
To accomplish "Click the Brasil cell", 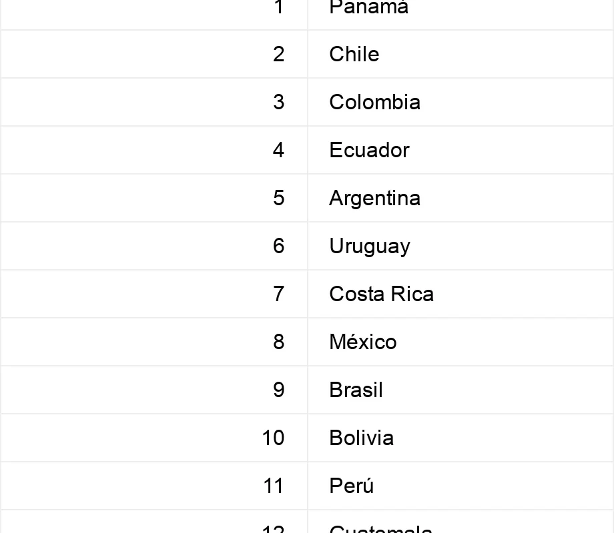I will [x=460, y=390].
